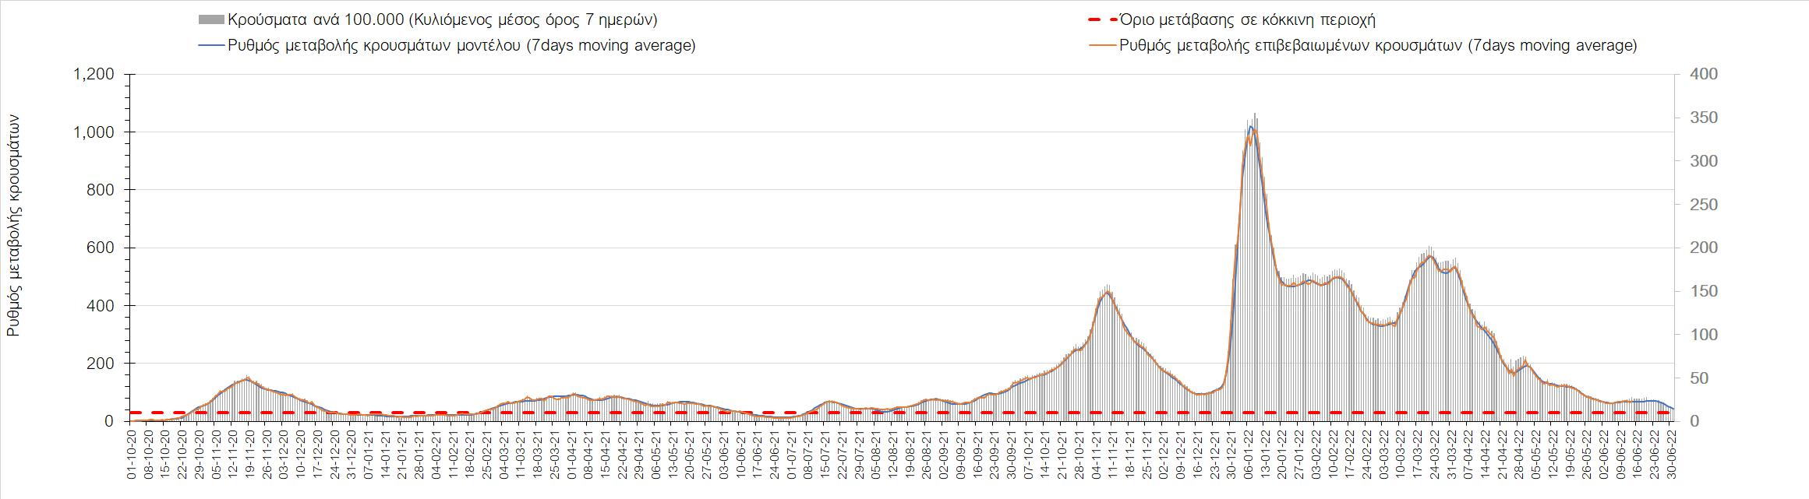Click the red dashed legend marker

[x=1101, y=20]
